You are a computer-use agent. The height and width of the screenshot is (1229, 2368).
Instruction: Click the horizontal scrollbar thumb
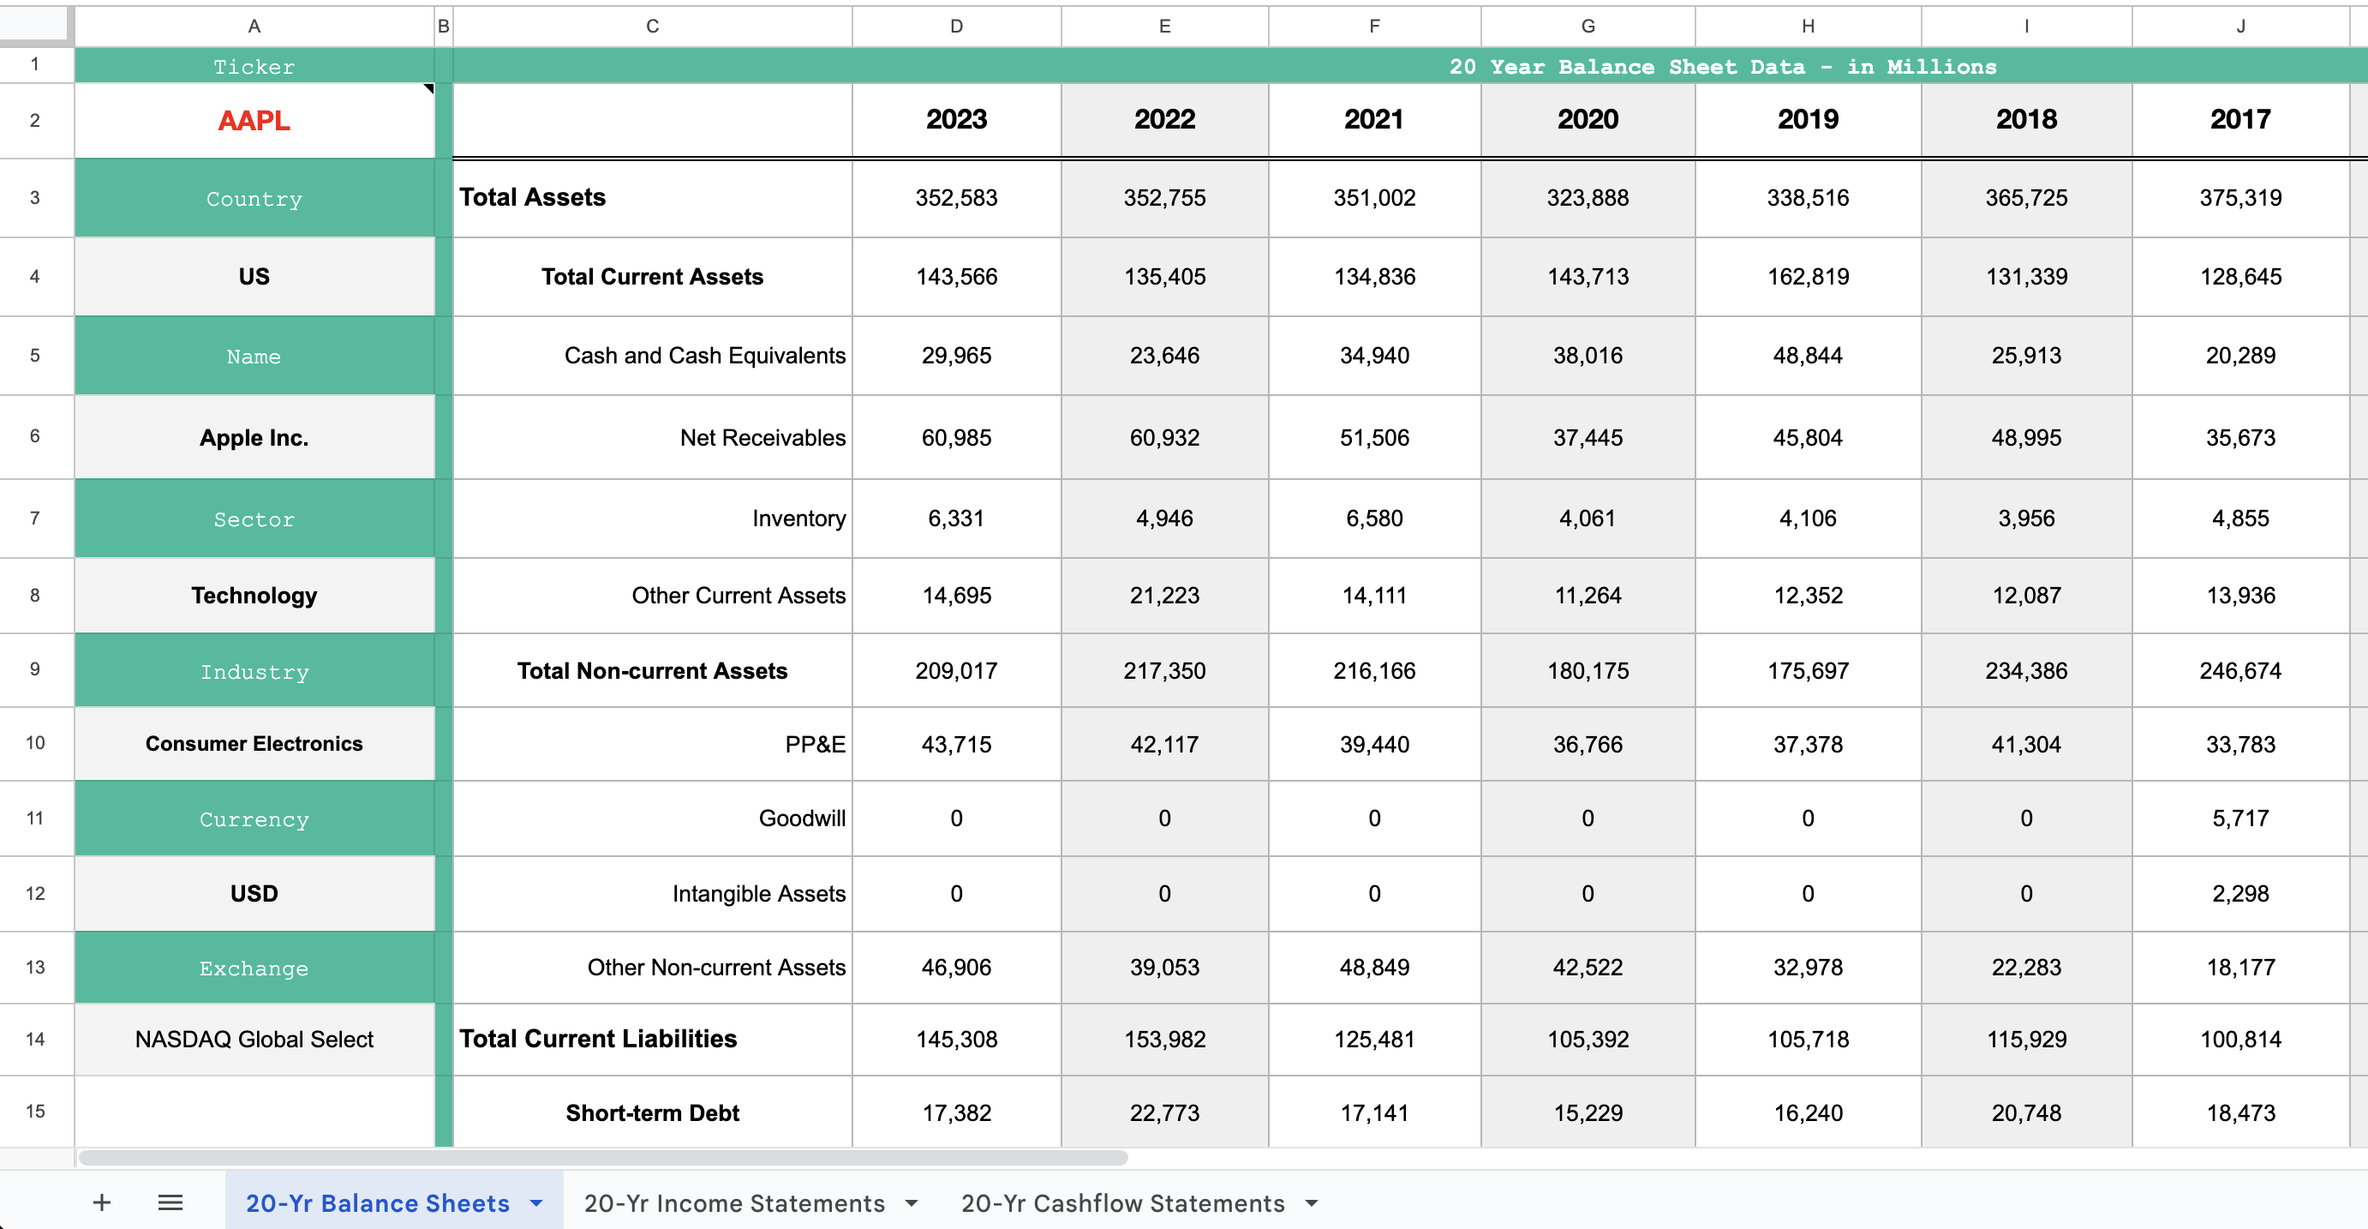(x=602, y=1157)
